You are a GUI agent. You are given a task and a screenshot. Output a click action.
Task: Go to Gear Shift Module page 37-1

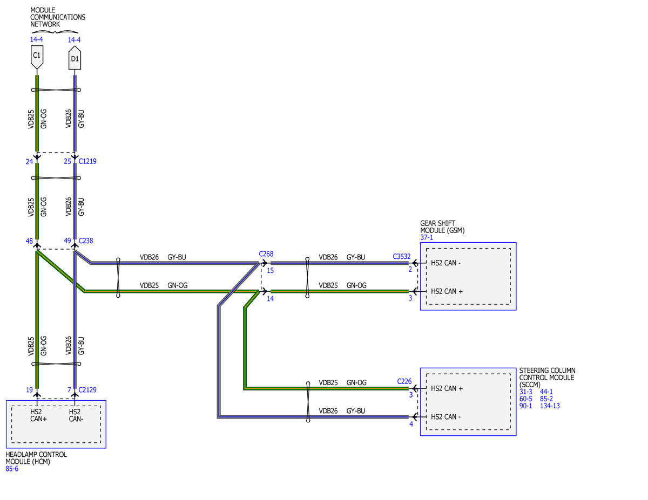coord(427,237)
